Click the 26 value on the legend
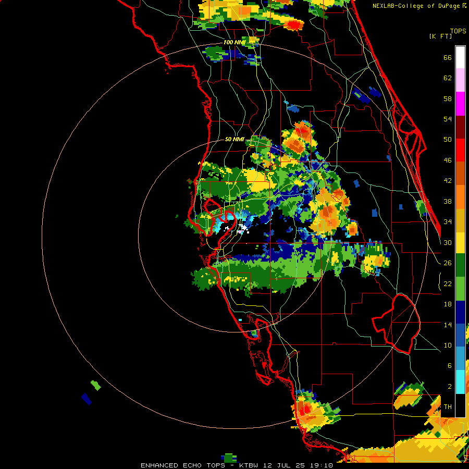 [448, 263]
